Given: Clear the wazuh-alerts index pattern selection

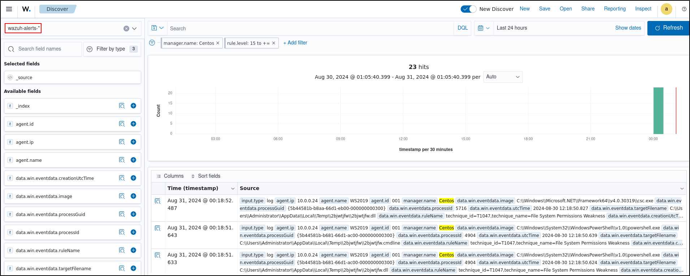Looking at the screenshot, I should [126, 29].
